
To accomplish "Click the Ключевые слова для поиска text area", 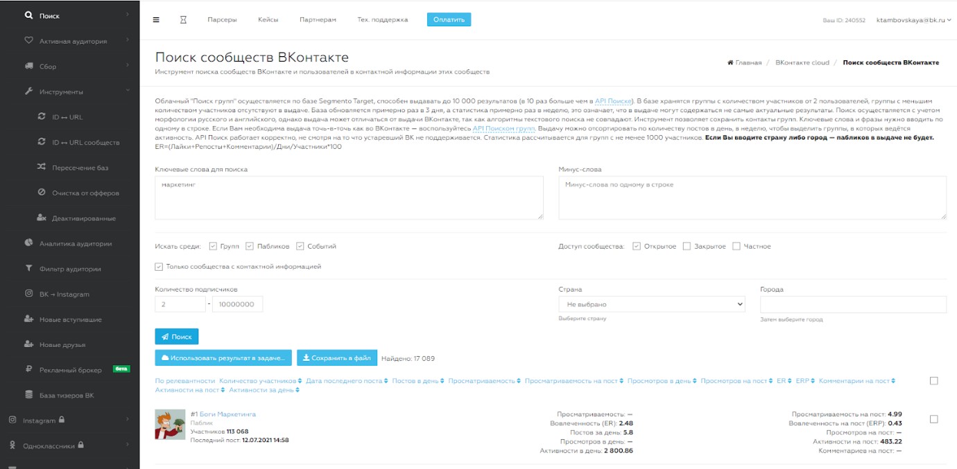I will point(349,197).
